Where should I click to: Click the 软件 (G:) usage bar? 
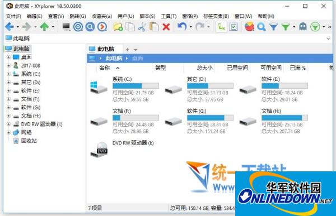point(210,118)
